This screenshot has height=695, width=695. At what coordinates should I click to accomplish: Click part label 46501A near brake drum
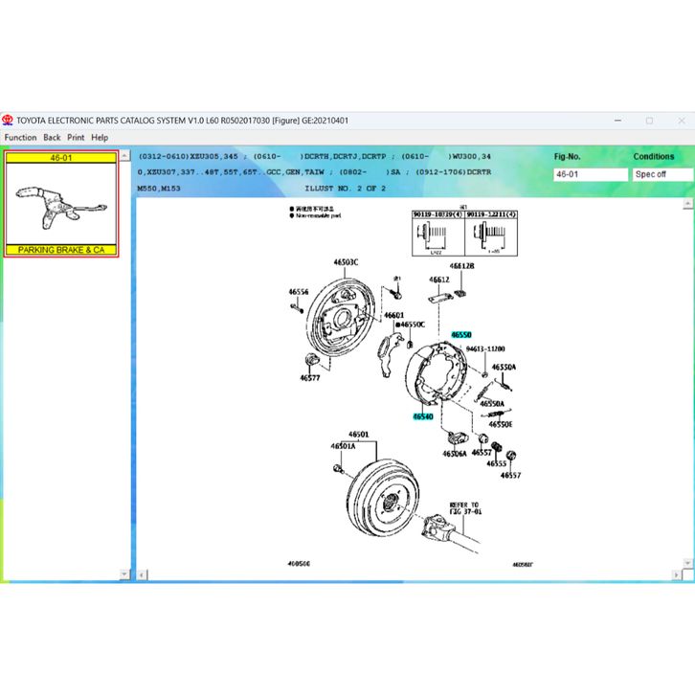(x=343, y=446)
